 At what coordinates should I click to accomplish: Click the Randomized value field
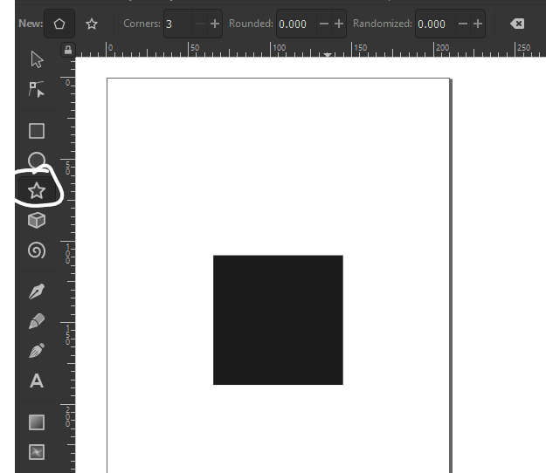coord(435,24)
